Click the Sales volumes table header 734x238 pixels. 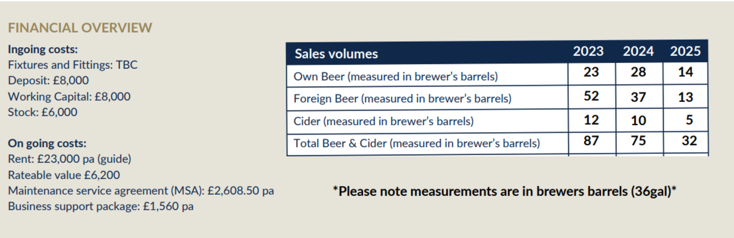pos(336,54)
